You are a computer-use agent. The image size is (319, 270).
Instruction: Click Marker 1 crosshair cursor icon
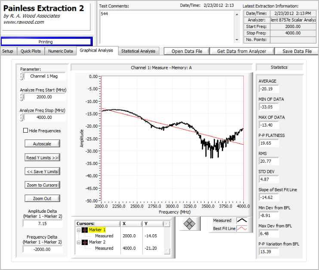85,230
